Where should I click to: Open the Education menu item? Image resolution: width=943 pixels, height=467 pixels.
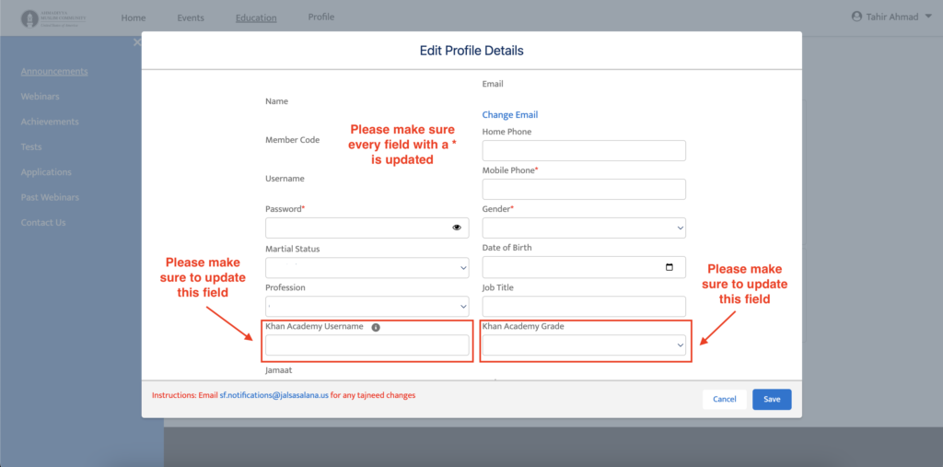(256, 18)
